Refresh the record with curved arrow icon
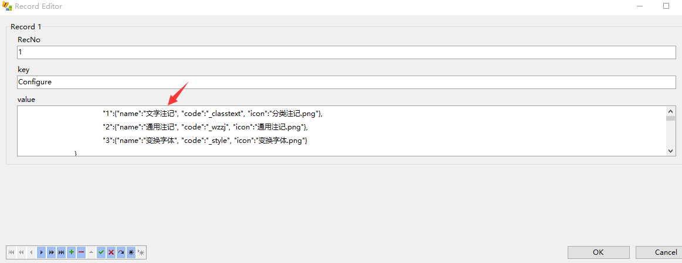Image resolution: width=682 pixels, height=263 pixels. [121, 252]
